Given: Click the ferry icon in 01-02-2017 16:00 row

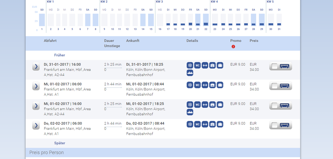Looking at the screenshot, I should [190, 112].
